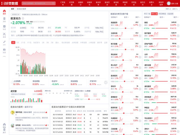
Task: Switch to 申万二级 tab
Action: coord(154,14)
